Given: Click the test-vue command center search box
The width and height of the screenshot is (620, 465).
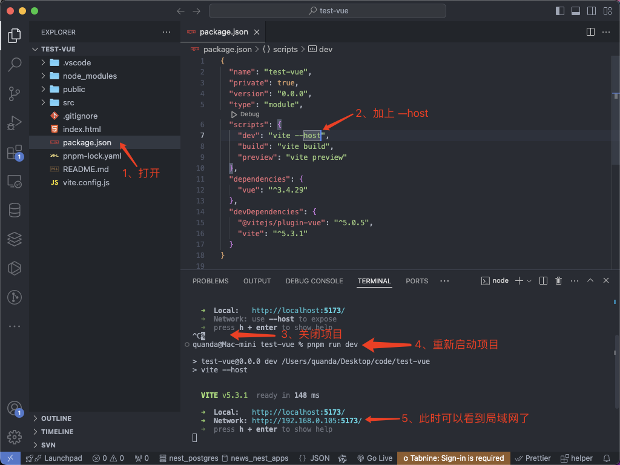Looking at the screenshot, I should pyautogui.click(x=328, y=11).
